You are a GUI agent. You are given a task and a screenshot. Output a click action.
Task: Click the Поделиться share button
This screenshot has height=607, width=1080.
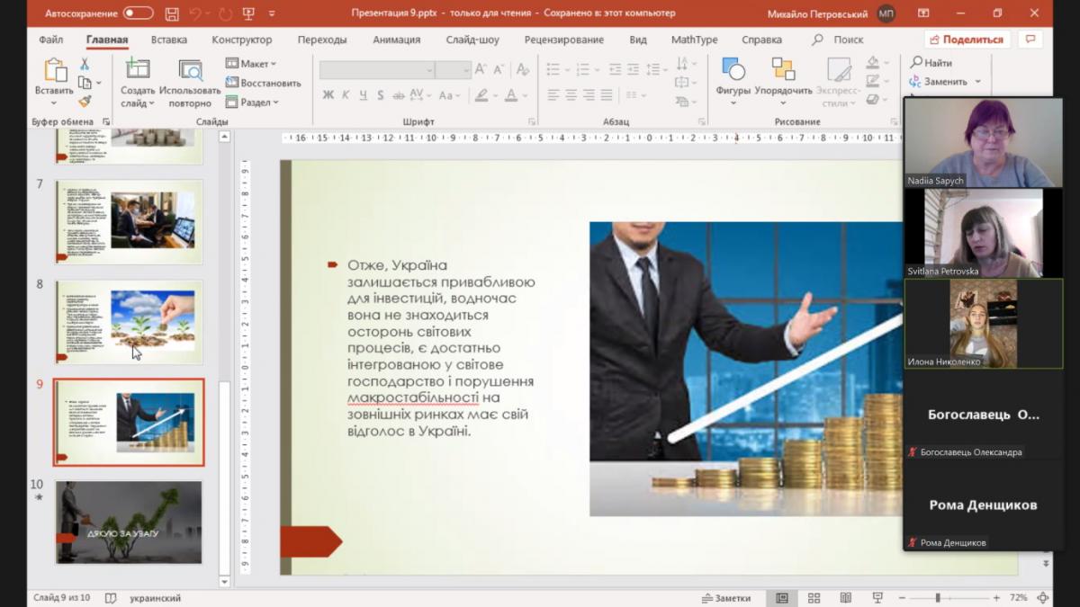click(967, 40)
